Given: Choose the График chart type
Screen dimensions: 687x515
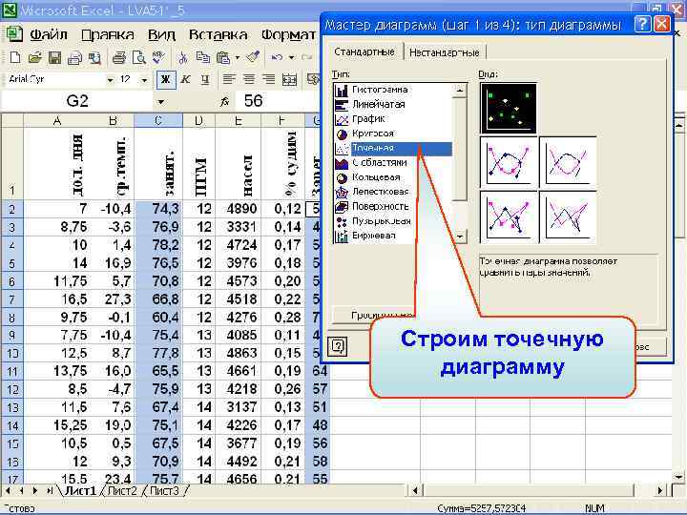Looking at the screenshot, I should (x=368, y=119).
